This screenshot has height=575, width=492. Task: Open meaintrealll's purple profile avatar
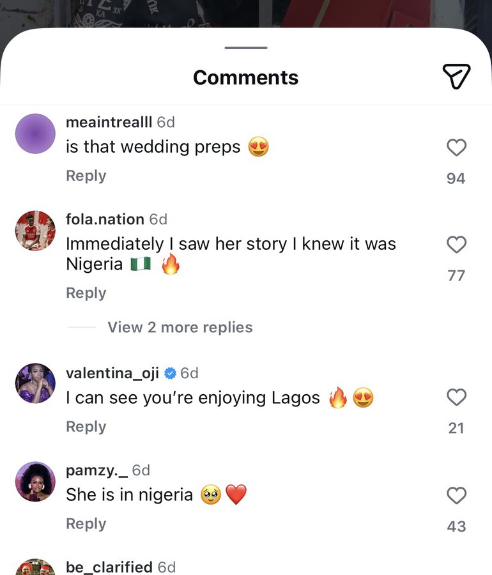[35, 134]
